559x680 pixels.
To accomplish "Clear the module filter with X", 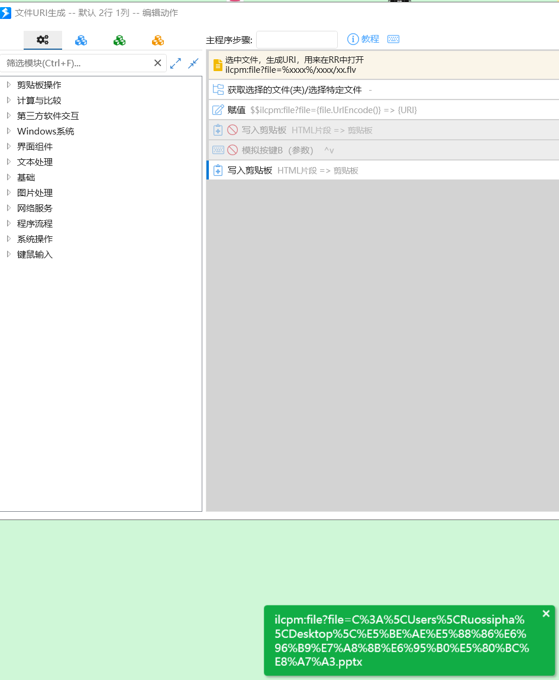I will point(158,63).
